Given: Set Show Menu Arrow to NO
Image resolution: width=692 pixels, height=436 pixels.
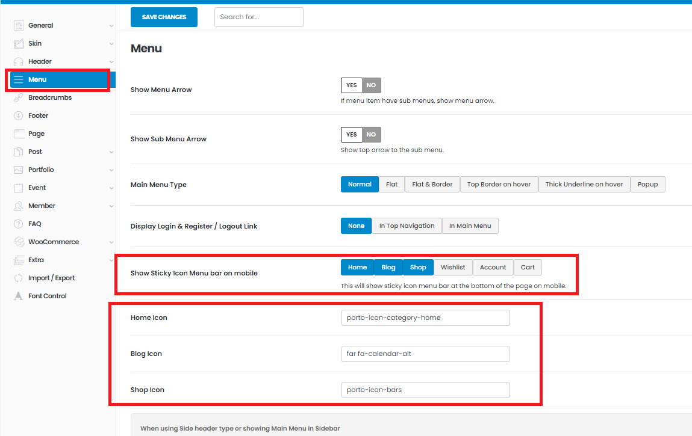Looking at the screenshot, I should 371,85.
